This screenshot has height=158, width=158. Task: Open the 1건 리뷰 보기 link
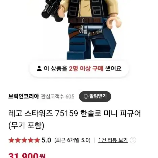coord(113,140)
